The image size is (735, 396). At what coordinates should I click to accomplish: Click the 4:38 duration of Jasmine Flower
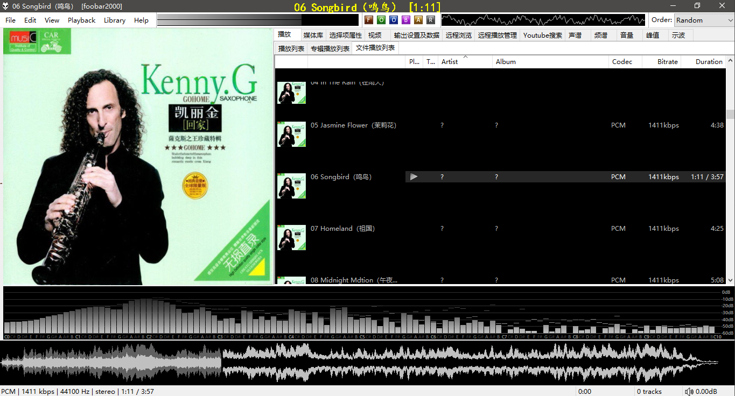click(717, 125)
